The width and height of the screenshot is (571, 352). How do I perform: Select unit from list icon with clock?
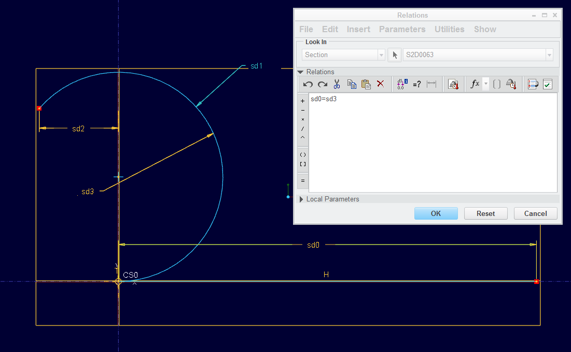coord(511,84)
